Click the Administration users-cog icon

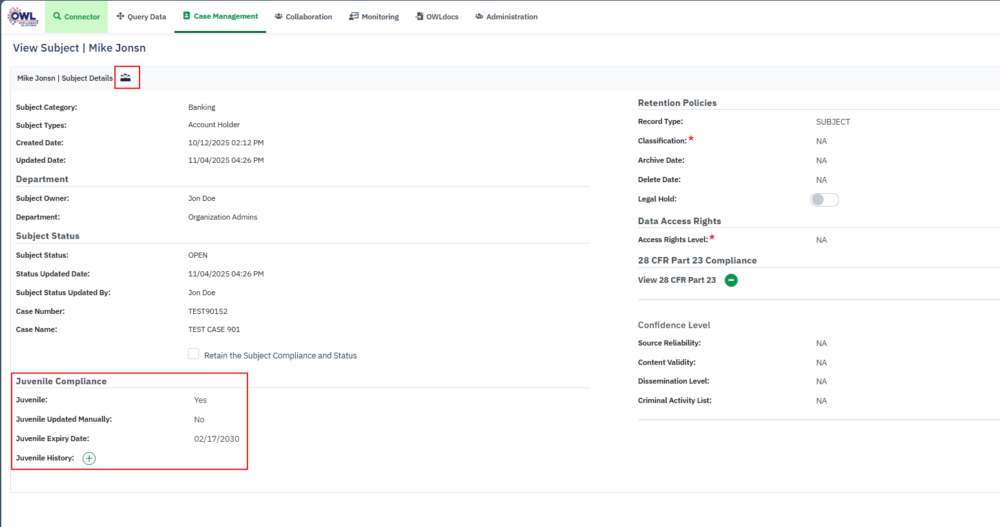pos(479,16)
